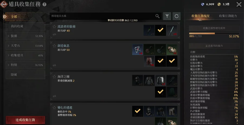Select the star diagram item in 創造氣息
The width and height of the screenshot is (244, 125).
pos(137,50)
